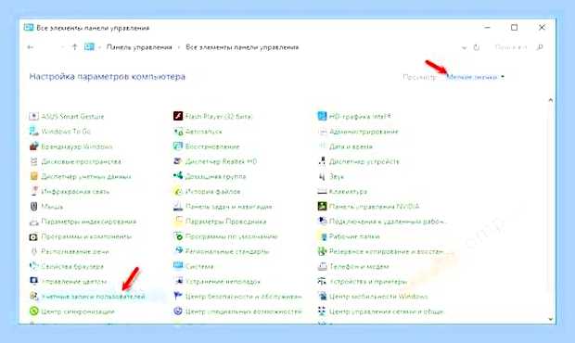The height and width of the screenshot is (343, 575).
Task: Open Домашняя группа icon
Action: 178,177
